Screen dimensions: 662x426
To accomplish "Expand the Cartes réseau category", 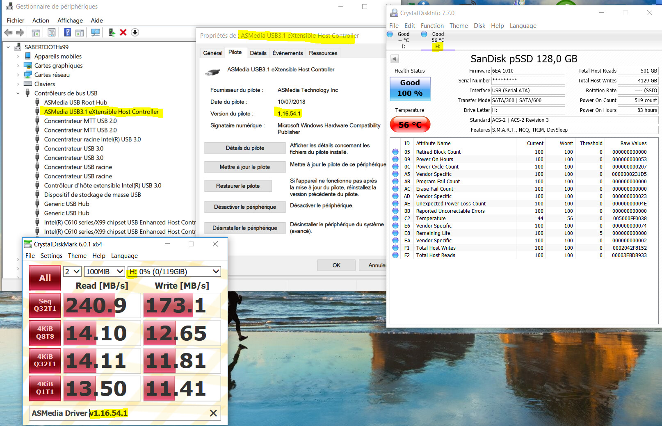I will 18,75.
